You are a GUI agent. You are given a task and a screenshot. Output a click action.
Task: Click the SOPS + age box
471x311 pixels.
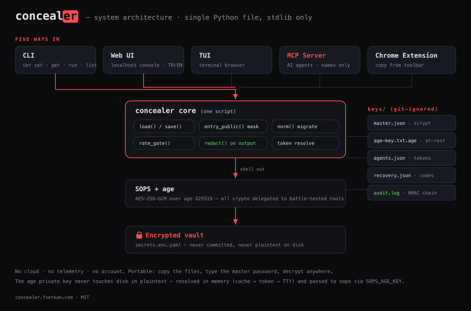[x=235, y=193]
